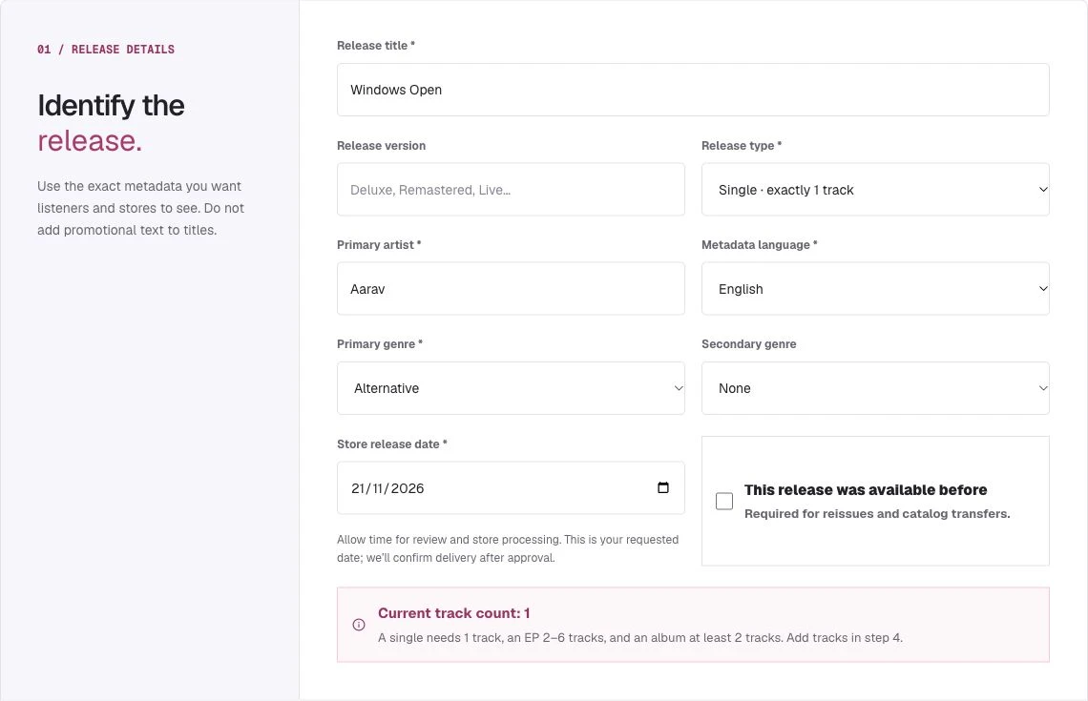Expand the Primary genre Alternative selector
This screenshot has height=701, width=1088.
click(511, 388)
